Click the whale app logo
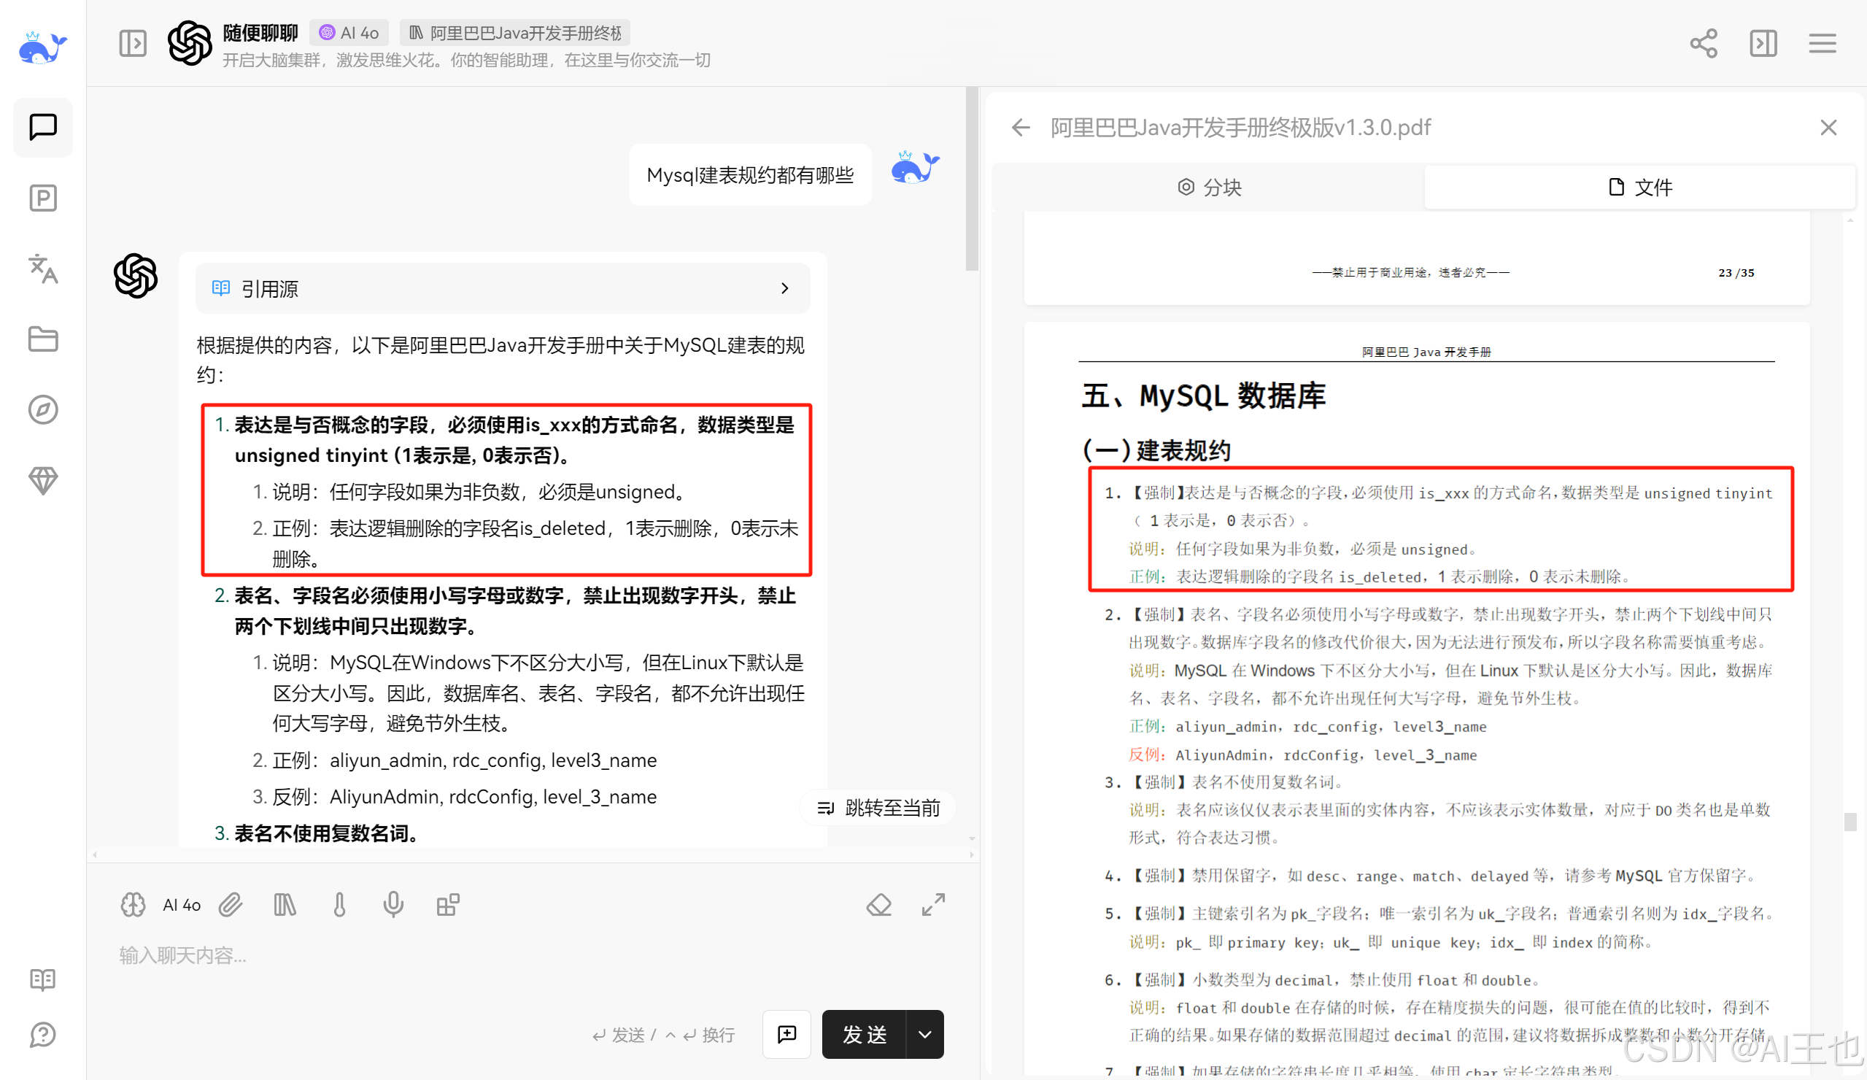The height and width of the screenshot is (1080, 1867). coord(42,48)
